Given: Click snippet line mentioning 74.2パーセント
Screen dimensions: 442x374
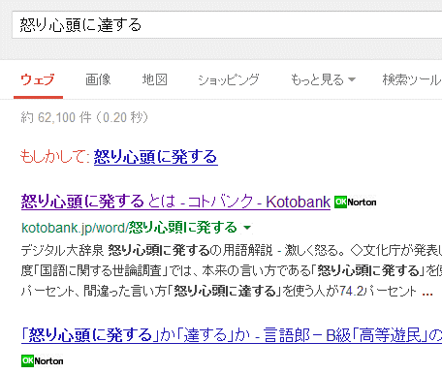Looking at the screenshot, I should (x=227, y=292).
